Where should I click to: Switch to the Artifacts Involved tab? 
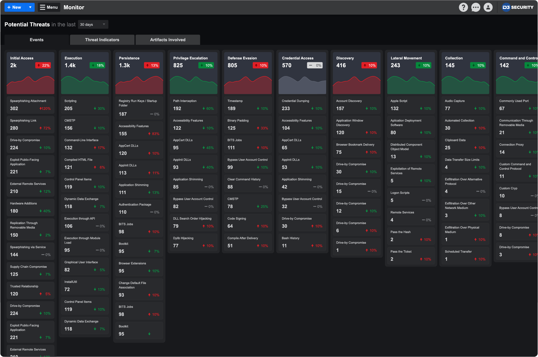point(168,40)
